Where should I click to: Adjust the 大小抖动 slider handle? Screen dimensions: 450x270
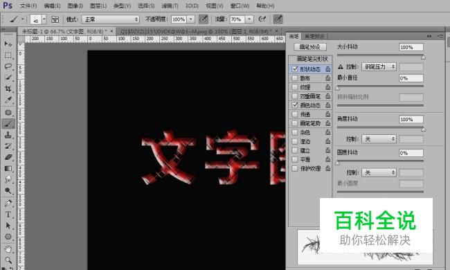click(423, 57)
